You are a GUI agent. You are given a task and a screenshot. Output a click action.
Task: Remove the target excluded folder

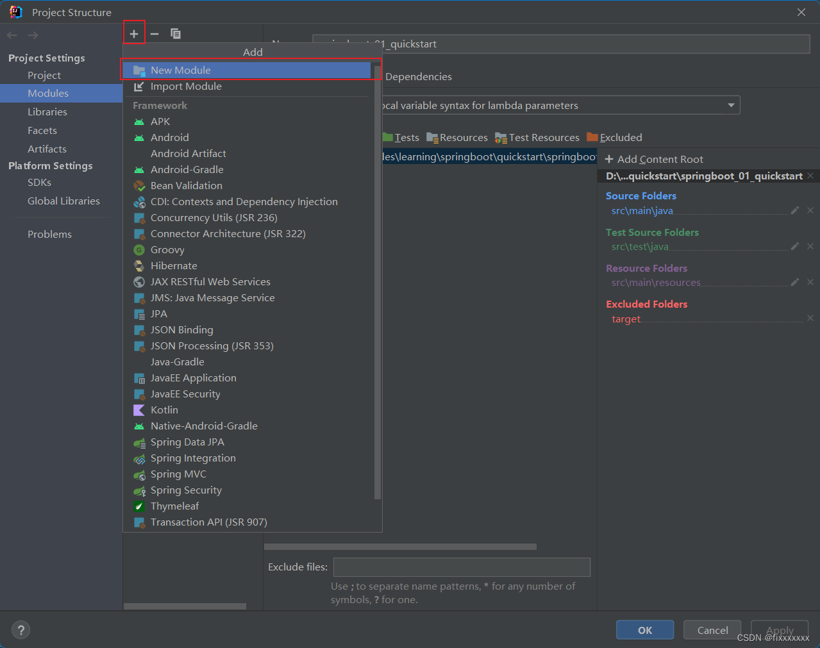[810, 318]
